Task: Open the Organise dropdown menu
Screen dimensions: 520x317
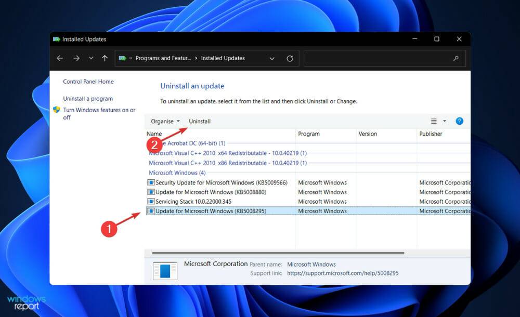Action: click(x=164, y=121)
